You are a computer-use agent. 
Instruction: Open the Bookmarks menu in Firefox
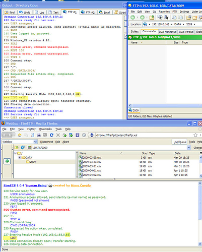(x=45, y=129)
